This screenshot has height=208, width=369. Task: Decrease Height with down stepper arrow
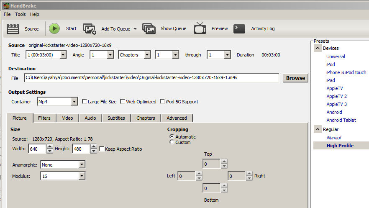pyautogui.click(x=94, y=151)
